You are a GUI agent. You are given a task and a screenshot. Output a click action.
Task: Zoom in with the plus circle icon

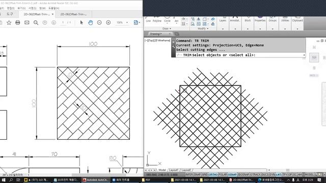(108, 22)
